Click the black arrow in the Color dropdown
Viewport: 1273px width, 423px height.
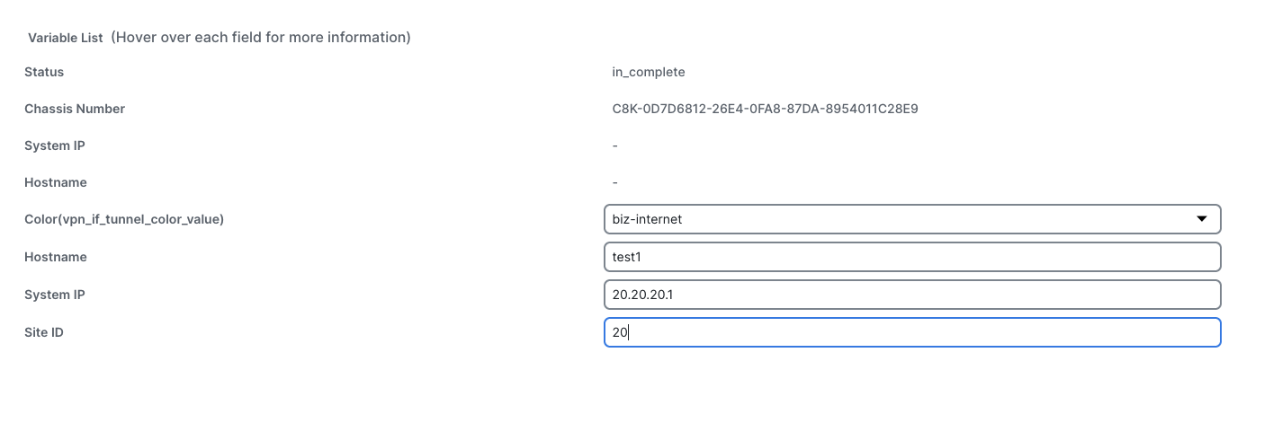(1202, 219)
